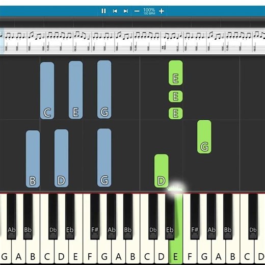Select the blue falling D note
The image size is (265, 265).
[x=62, y=158]
